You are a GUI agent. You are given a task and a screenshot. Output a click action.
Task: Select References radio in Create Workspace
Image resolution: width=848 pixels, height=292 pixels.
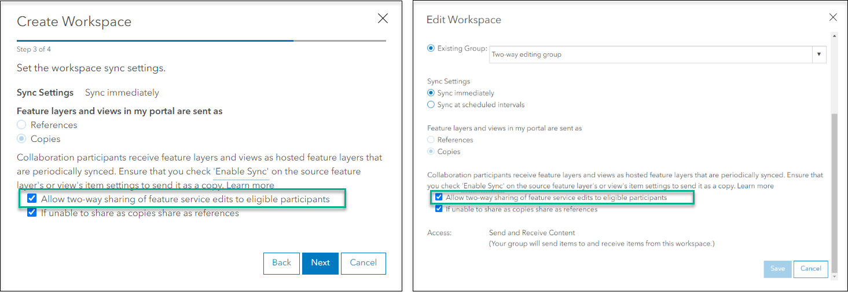tap(22, 125)
